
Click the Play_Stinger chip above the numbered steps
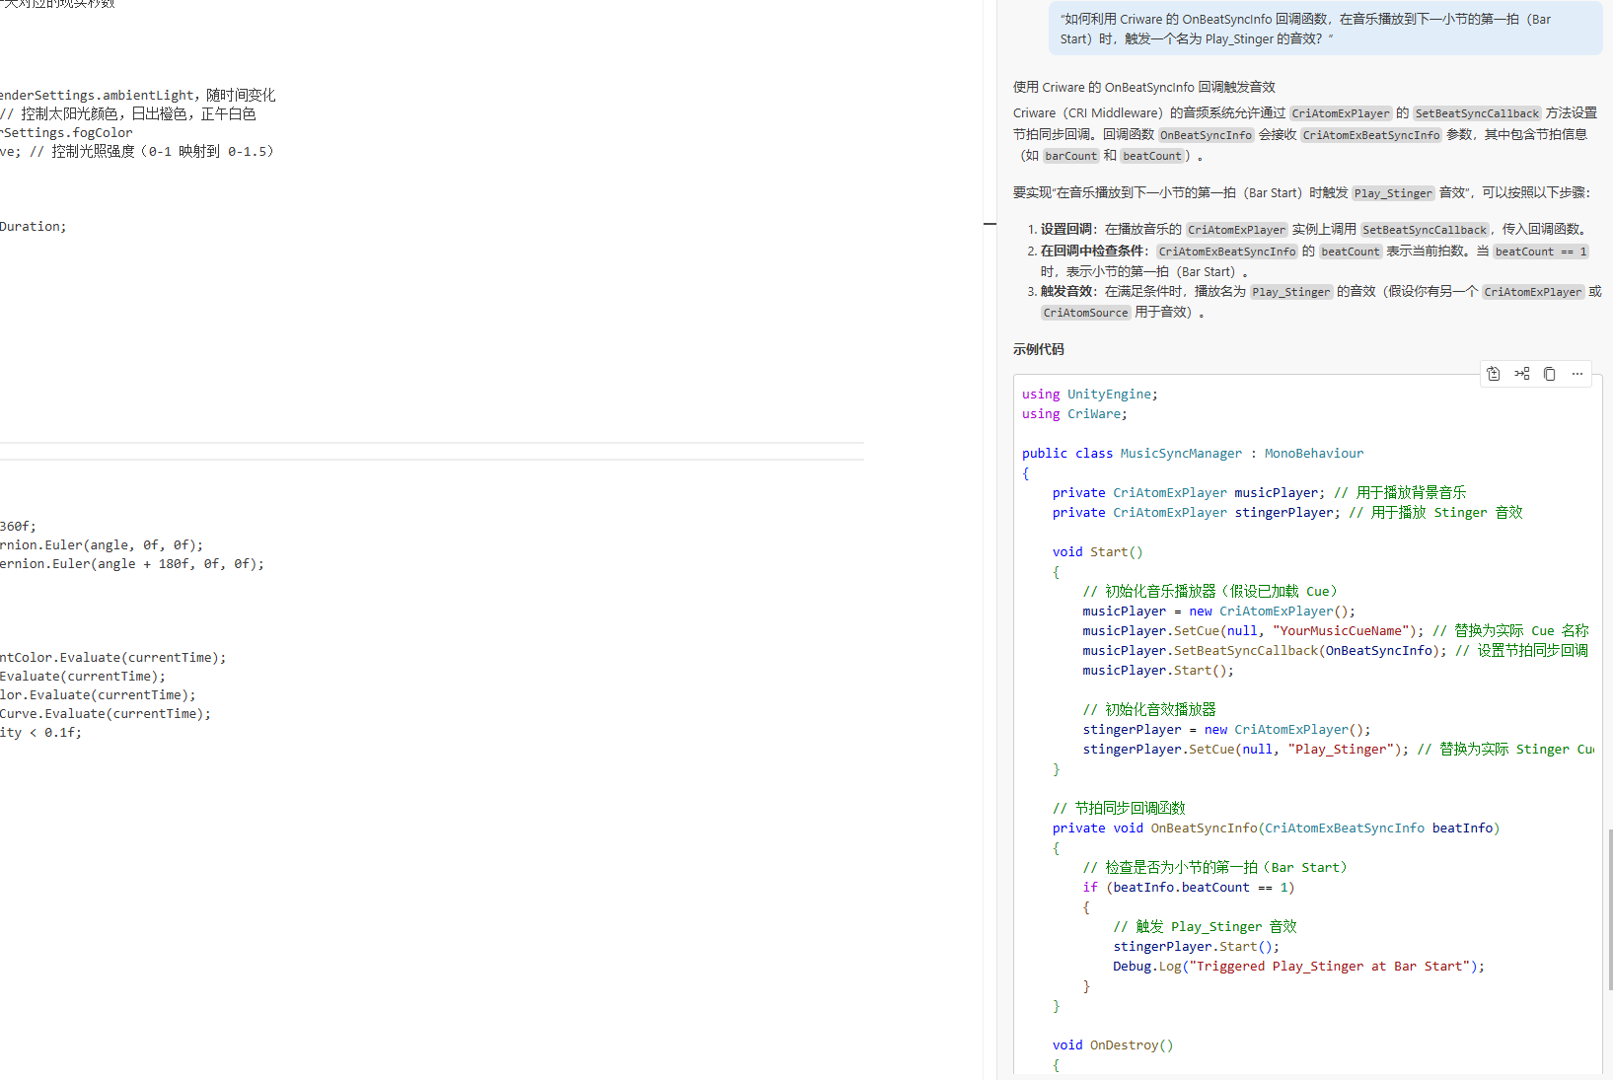1393,193
